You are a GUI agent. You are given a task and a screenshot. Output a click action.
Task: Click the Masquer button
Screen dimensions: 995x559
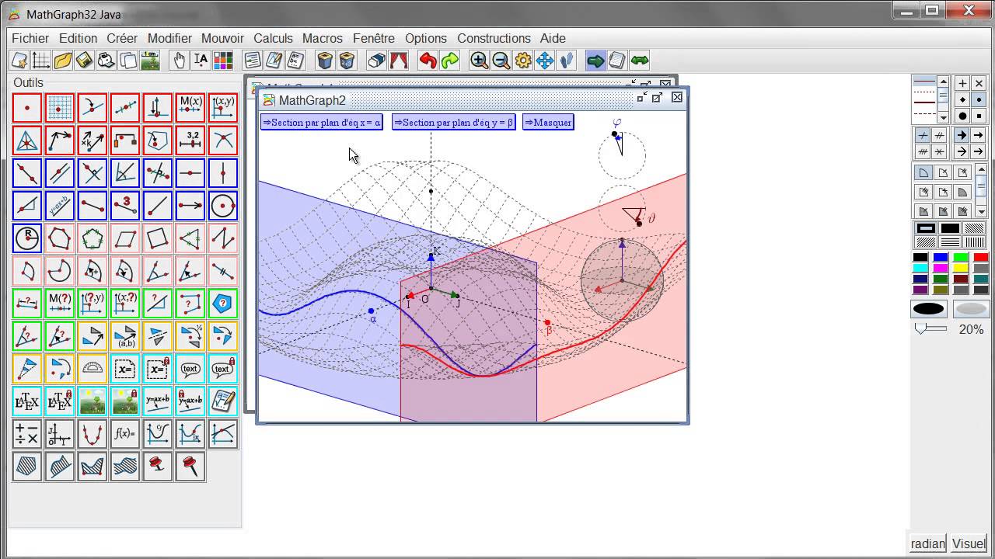(x=548, y=122)
